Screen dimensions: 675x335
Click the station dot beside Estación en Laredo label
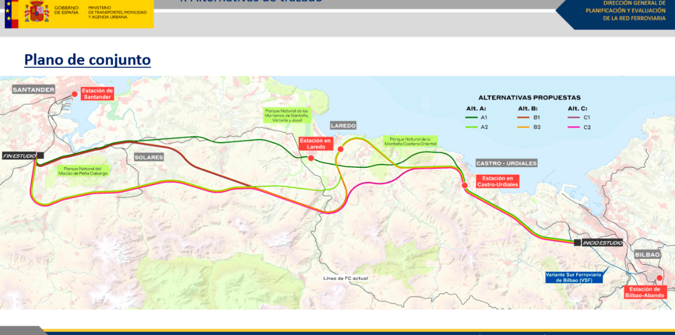(x=311, y=158)
